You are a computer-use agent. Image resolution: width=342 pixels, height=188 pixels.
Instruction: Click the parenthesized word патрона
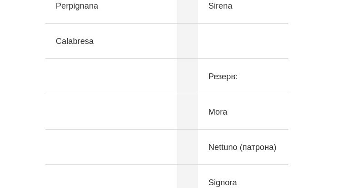click(258, 147)
